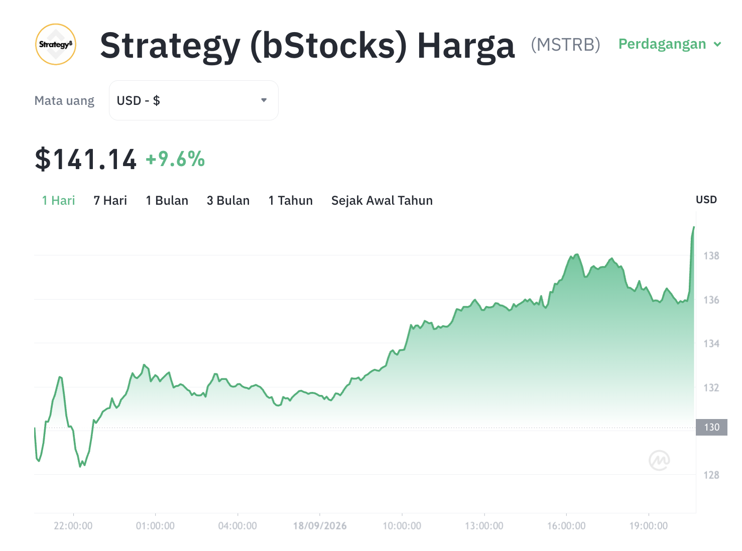Click the currency dropdown arrow
This screenshot has width=742, height=551.
point(264,100)
